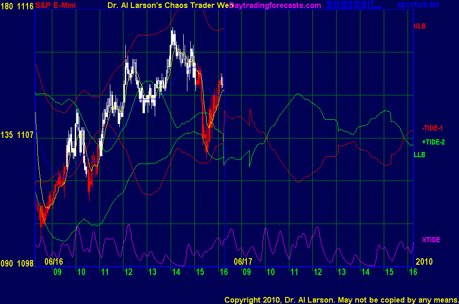Select the green '+TIDE-2' legend label
Viewport: 459px width, 304px height.
(x=433, y=142)
